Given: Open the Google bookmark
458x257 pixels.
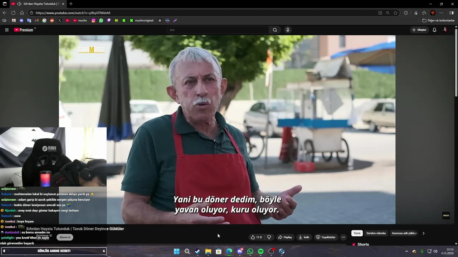Looking at the screenshot, I should [44, 21].
